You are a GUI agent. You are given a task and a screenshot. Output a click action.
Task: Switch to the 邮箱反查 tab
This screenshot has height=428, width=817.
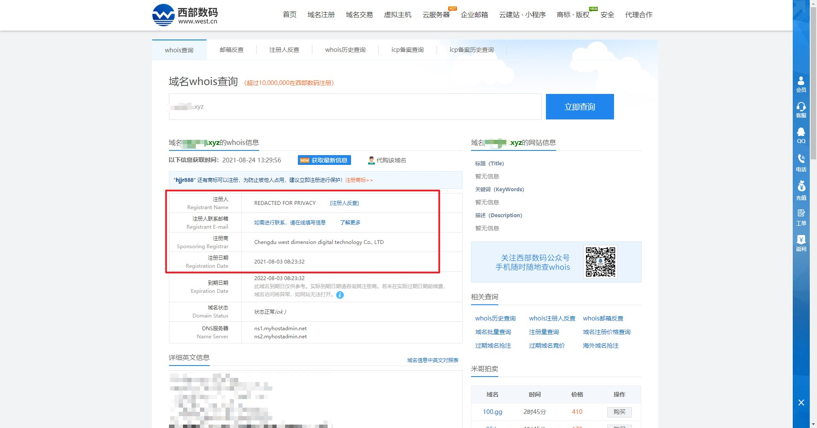click(231, 50)
